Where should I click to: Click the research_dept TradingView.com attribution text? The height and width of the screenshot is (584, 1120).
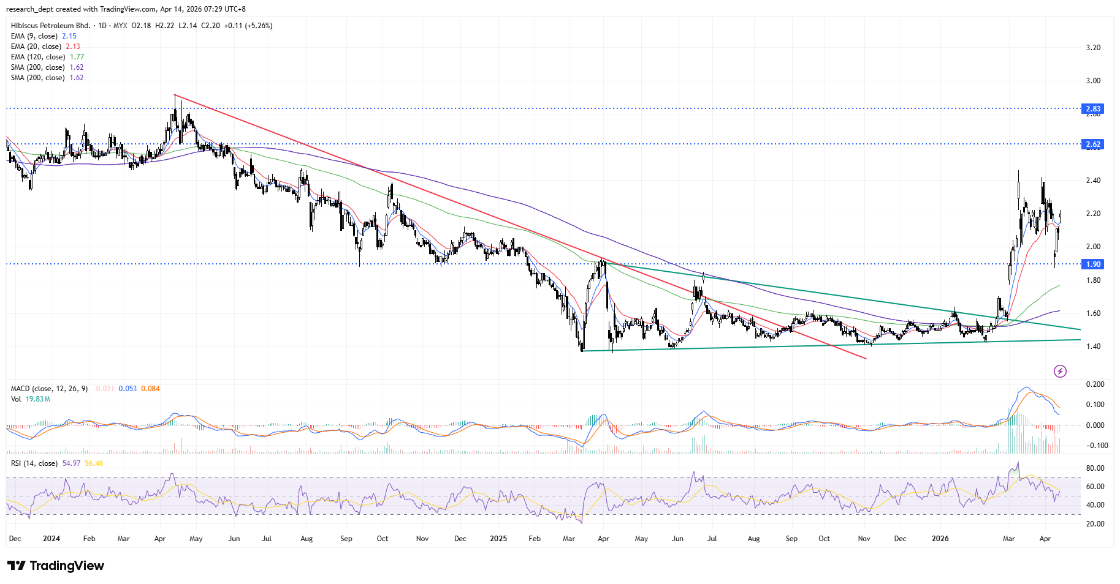[126, 9]
